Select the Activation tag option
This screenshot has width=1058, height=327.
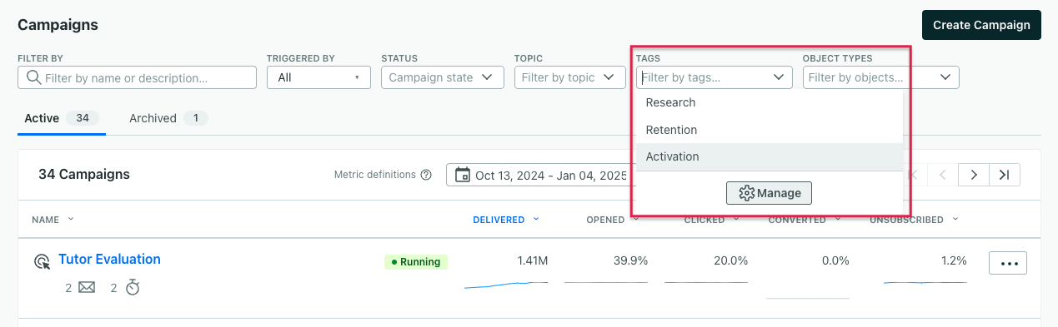click(x=770, y=156)
